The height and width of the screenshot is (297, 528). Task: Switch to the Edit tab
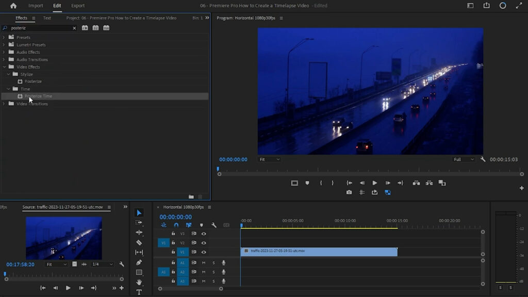coord(57,6)
